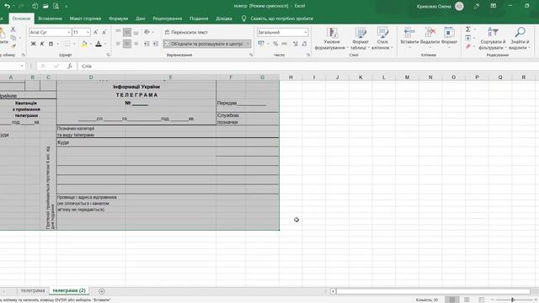Undo the last action in Quick Access
Viewport: 539px width, 303px height.
click(x=7, y=6)
